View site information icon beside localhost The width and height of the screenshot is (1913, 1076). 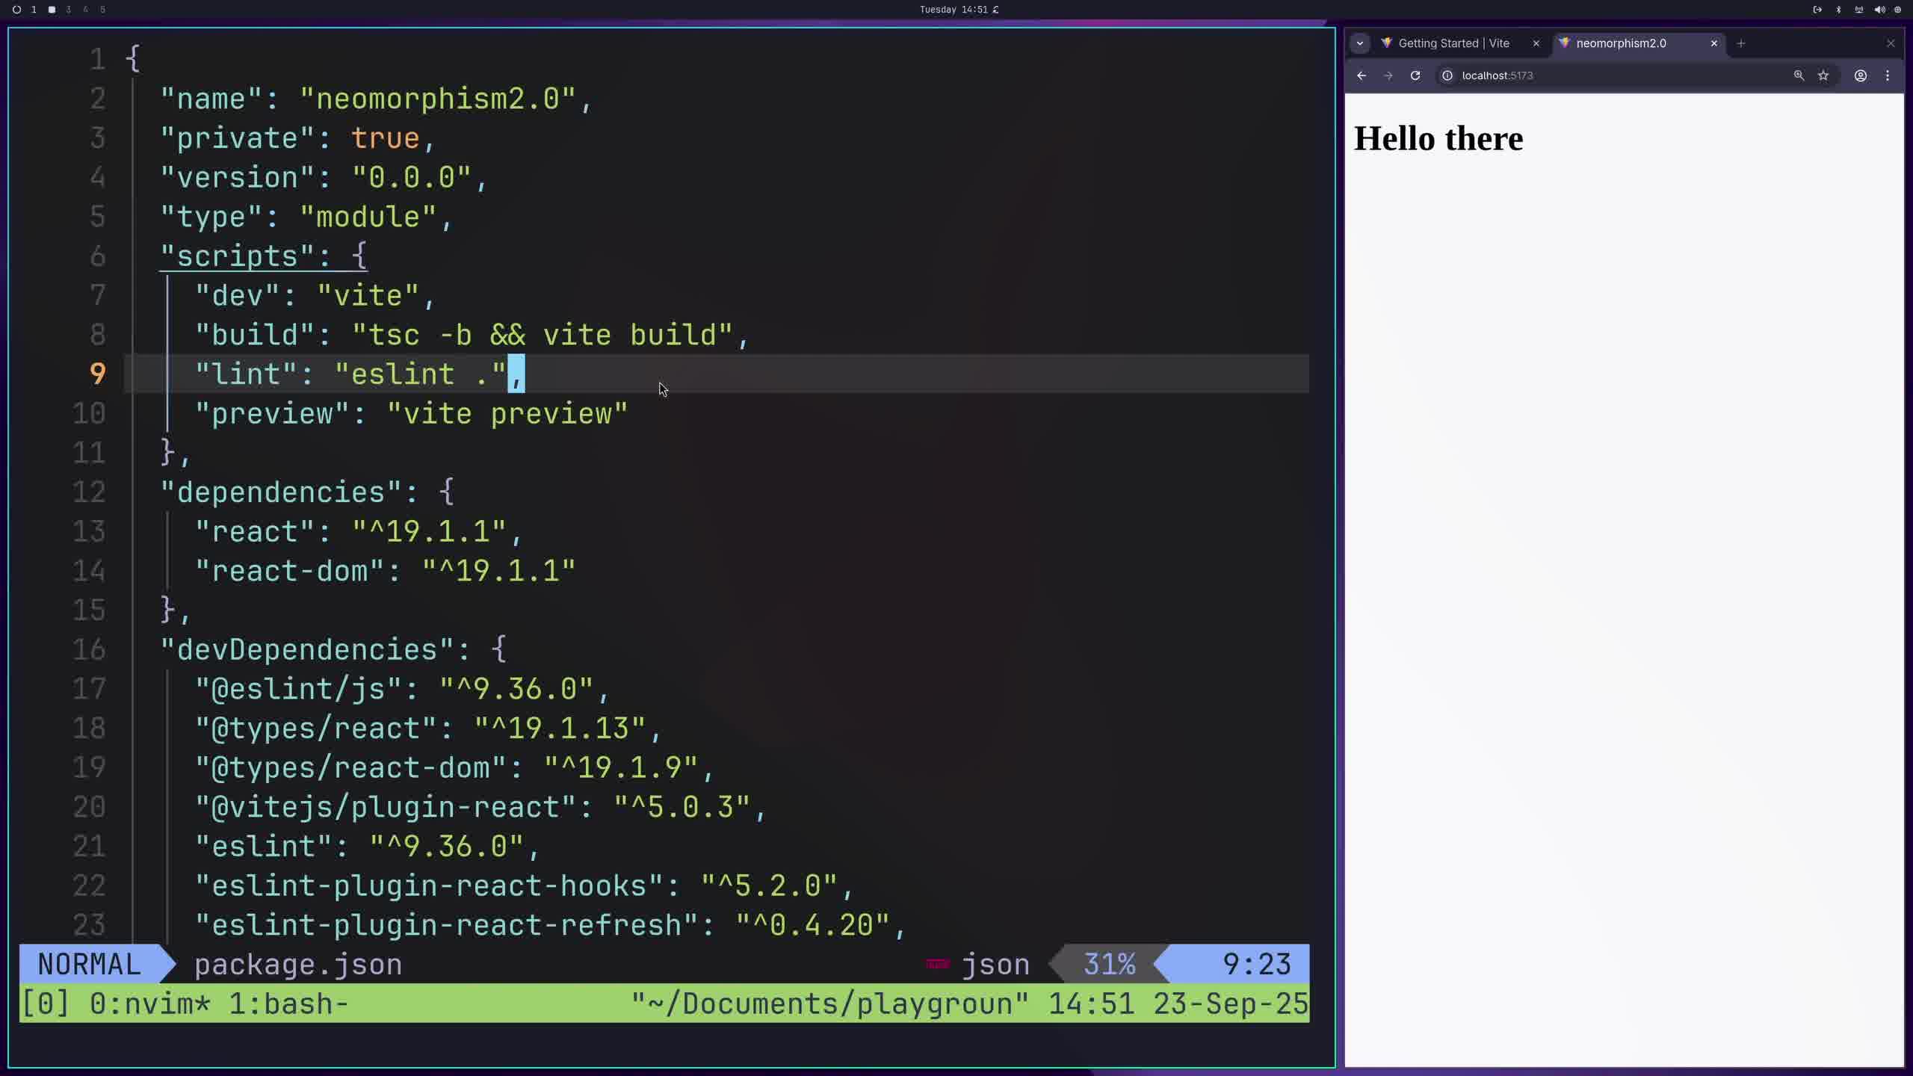(1447, 75)
